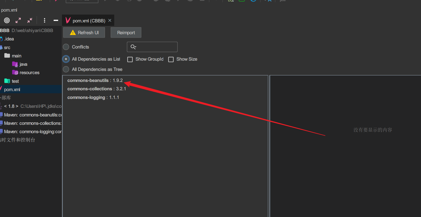Enable the Show GroupId checkbox
The height and width of the screenshot is (217, 421).
point(130,59)
